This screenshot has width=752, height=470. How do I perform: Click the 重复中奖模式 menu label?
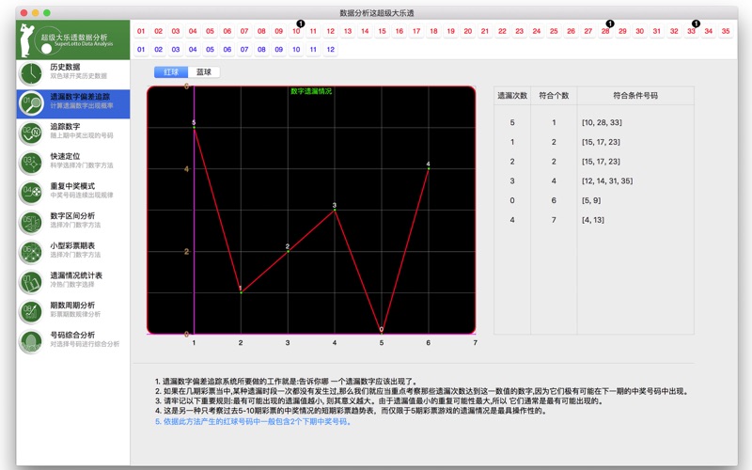[x=72, y=186]
